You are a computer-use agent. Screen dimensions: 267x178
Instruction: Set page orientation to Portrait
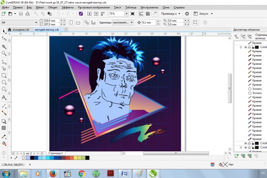coord(71,23)
